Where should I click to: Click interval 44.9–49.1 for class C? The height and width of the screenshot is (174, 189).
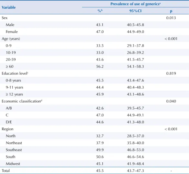[x=135, y=115]
